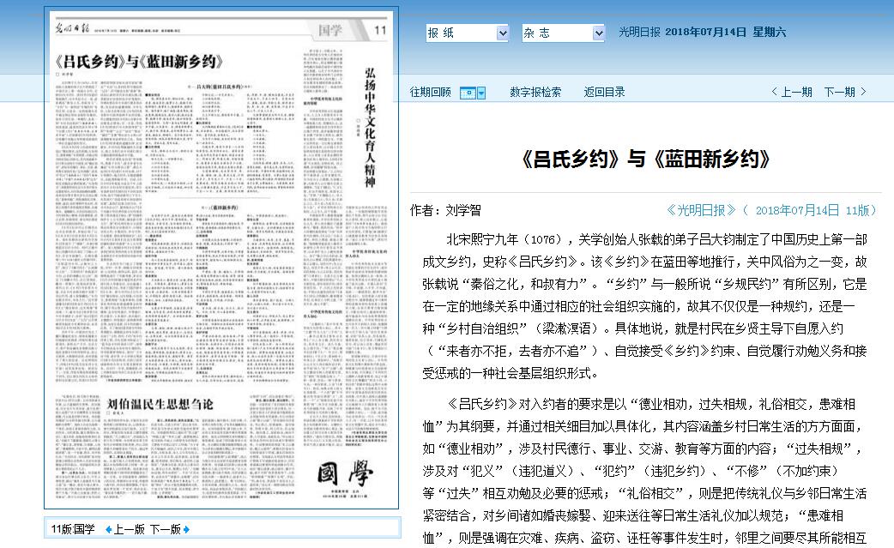The image size is (894, 548).
Task: Click the 往期回顾 link
Action: coord(430,93)
